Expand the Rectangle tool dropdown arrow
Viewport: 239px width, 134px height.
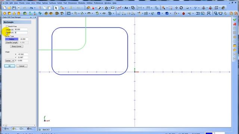[x=116, y=8]
